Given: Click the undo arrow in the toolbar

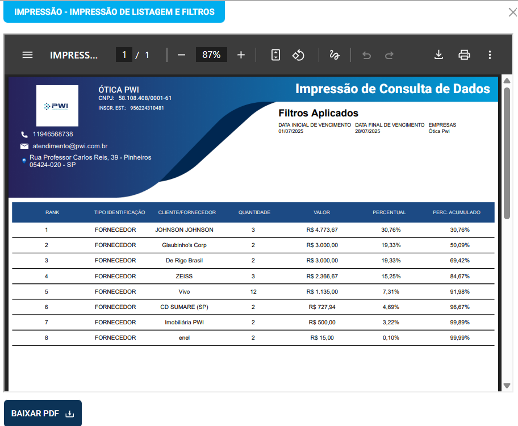Looking at the screenshot, I should [x=366, y=55].
